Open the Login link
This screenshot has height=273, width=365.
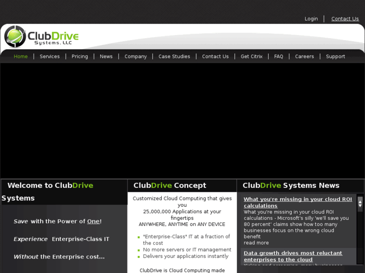(x=311, y=19)
